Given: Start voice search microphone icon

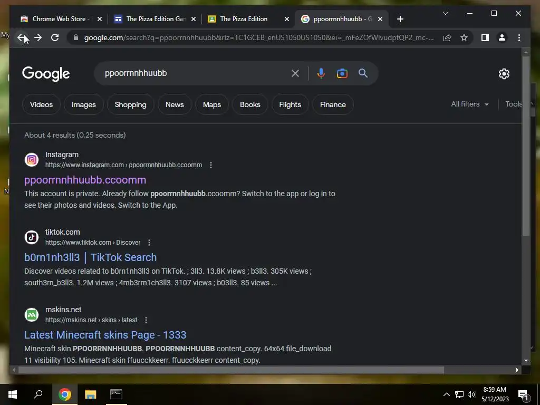Looking at the screenshot, I should coord(321,73).
